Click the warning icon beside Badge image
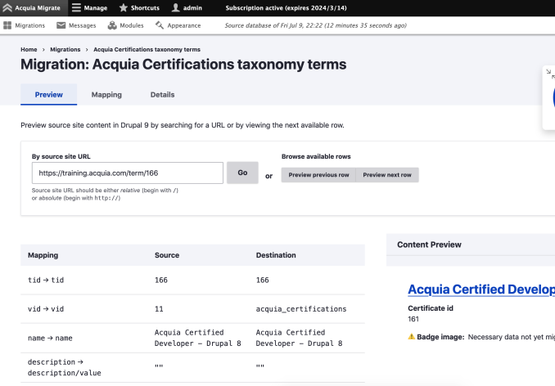Viewport: 555px width, 386px height. tap(412, 337)
